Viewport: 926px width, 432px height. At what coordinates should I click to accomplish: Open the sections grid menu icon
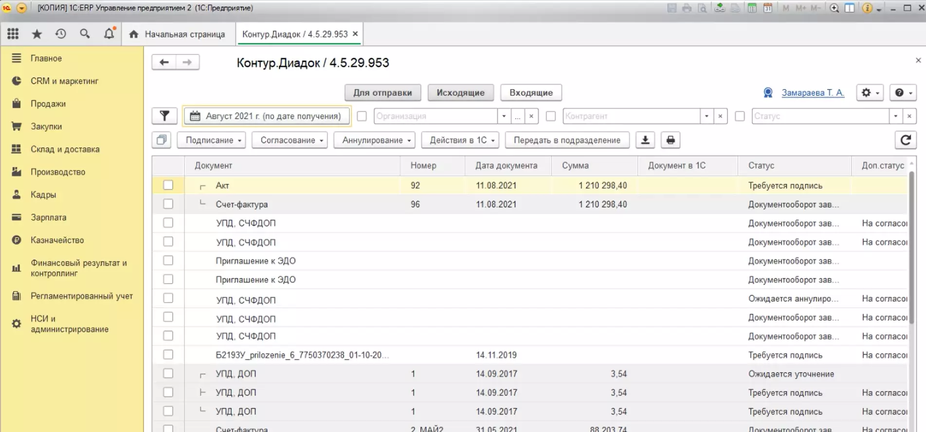[x=13, y=34]
